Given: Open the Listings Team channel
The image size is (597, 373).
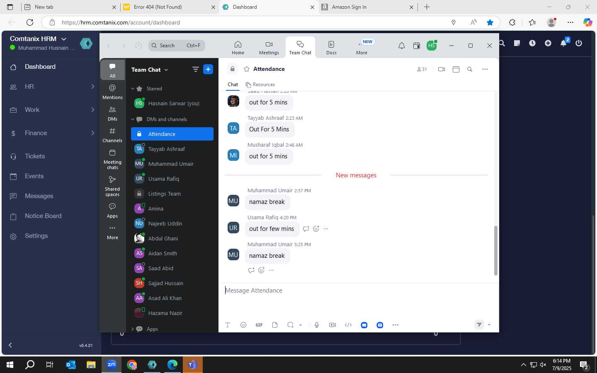Looking at the screenshot, I should [172, 194].
